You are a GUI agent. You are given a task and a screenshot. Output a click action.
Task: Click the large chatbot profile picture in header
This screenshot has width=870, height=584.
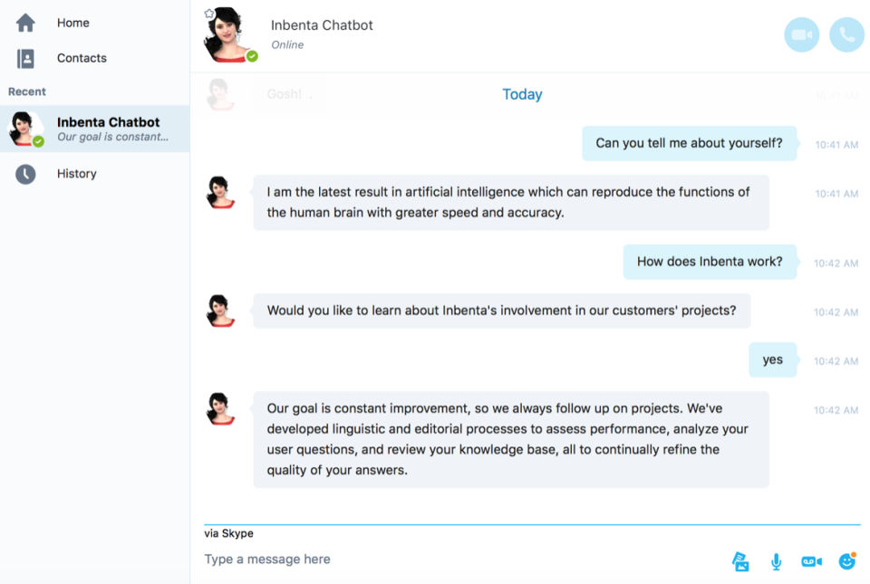[x=227, y=34]
